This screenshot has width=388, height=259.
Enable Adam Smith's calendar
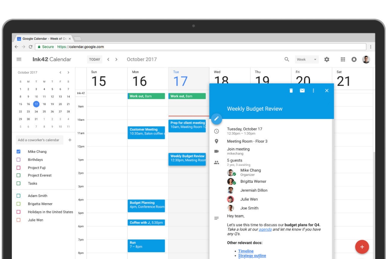click(19, 196)
